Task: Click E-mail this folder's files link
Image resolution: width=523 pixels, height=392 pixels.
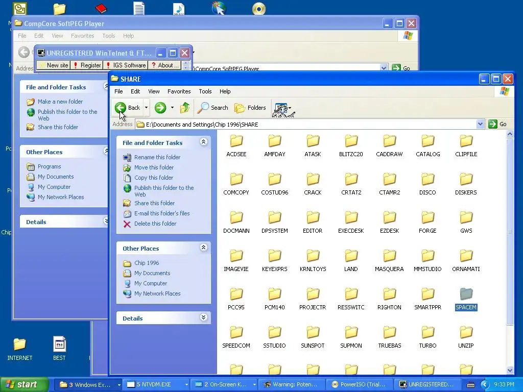Action: click(162, 213)
